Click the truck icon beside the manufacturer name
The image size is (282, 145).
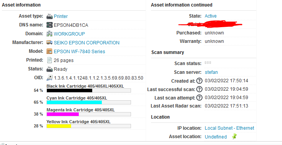point(50,42)
